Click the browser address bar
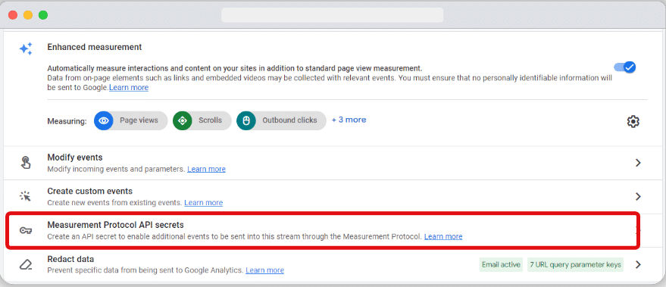666x287 pixels. coord(332,15)
